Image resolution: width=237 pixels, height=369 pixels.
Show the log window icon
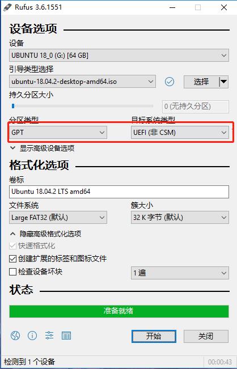(66, 336)
